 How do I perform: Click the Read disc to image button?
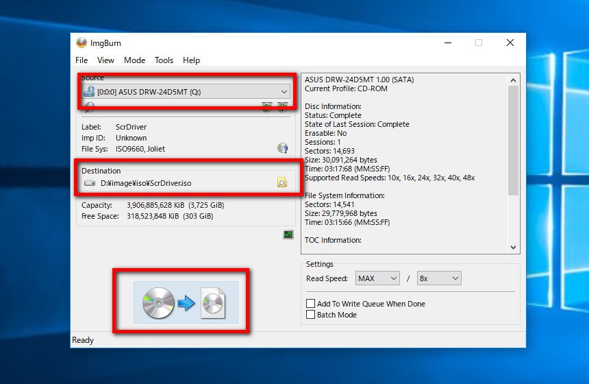click(x=184, y=302)
